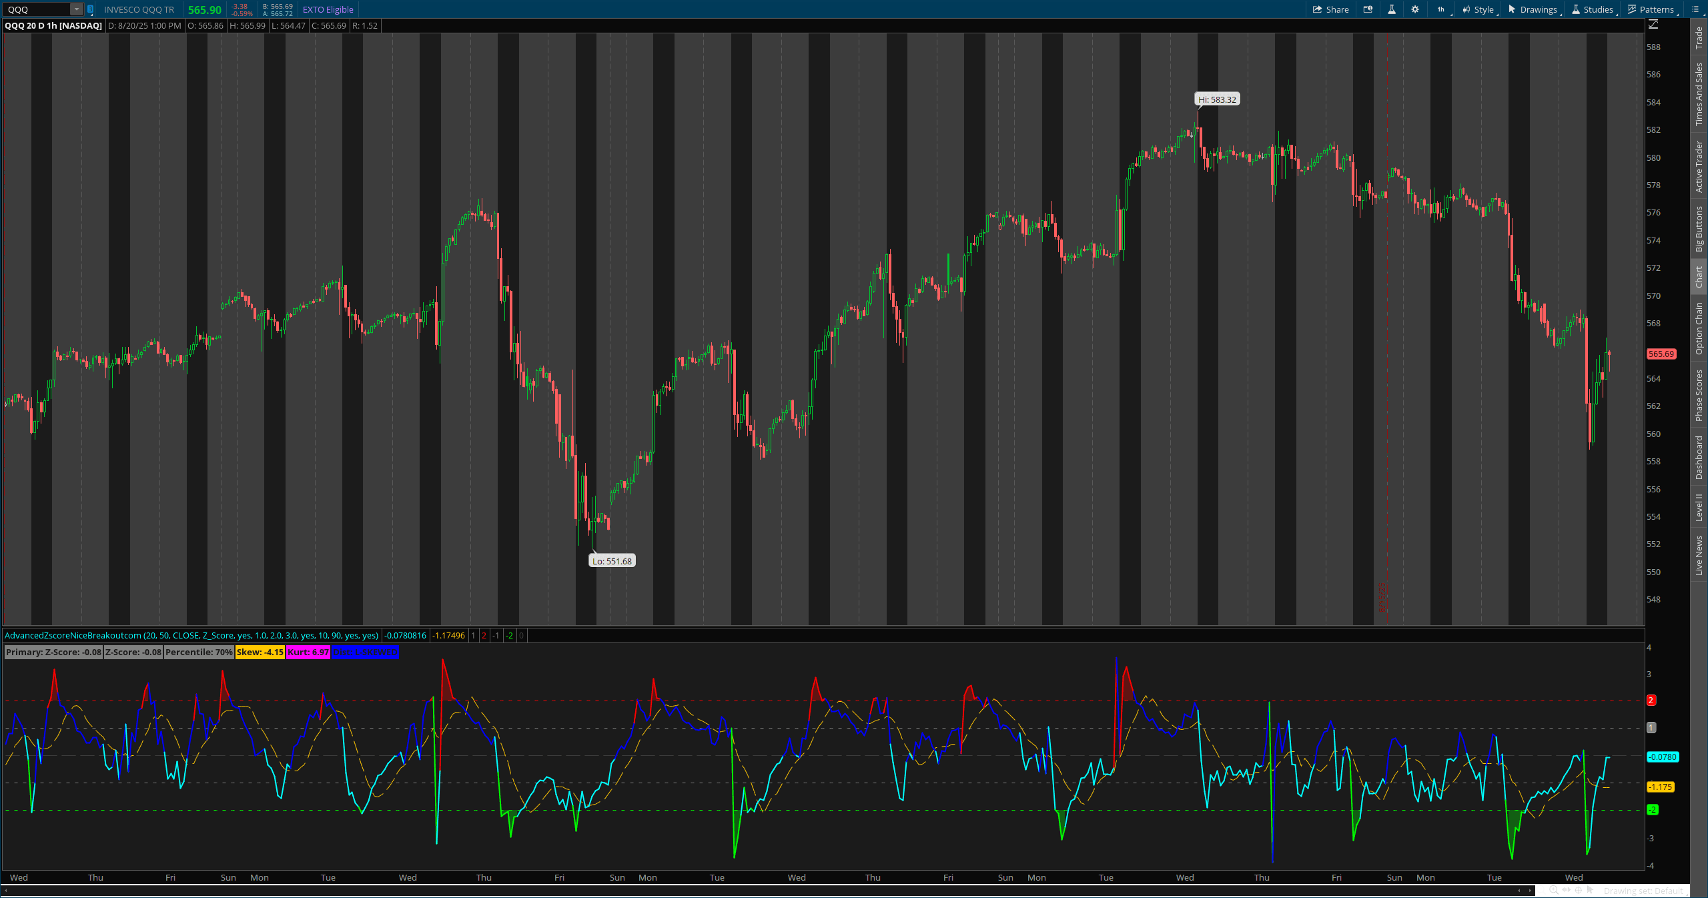The image size is (1708, 898).
Task: Toggle the log scale icon above price axis
Action: point(1653,25)
